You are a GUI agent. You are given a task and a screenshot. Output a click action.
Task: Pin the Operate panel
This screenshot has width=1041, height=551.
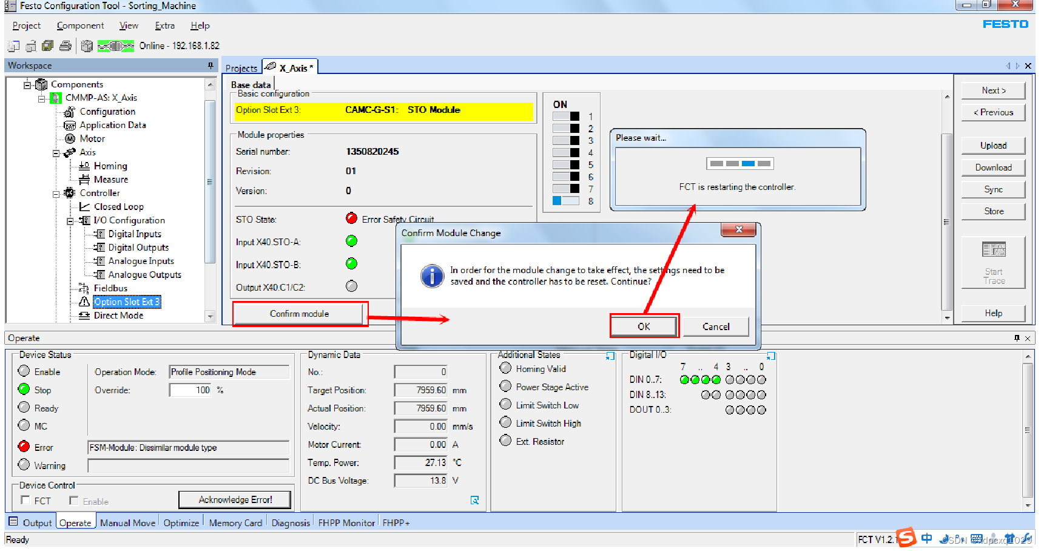click(1017, 338)
